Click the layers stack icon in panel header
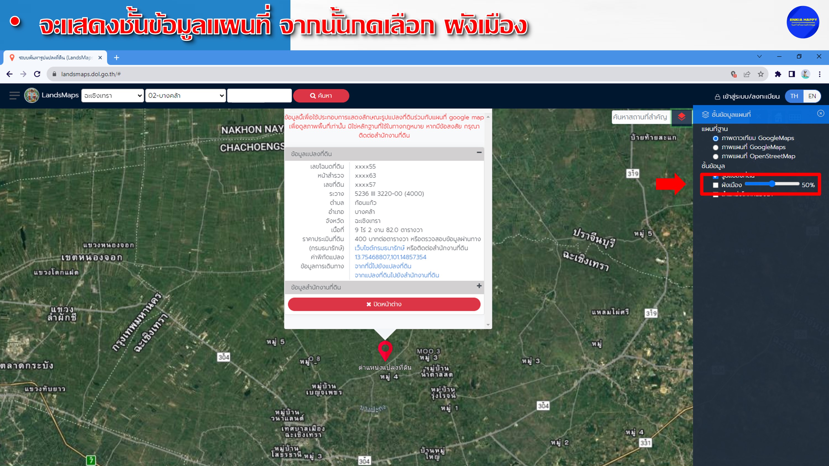This screenshot has width=829, height=466. [x=705, y=115]
